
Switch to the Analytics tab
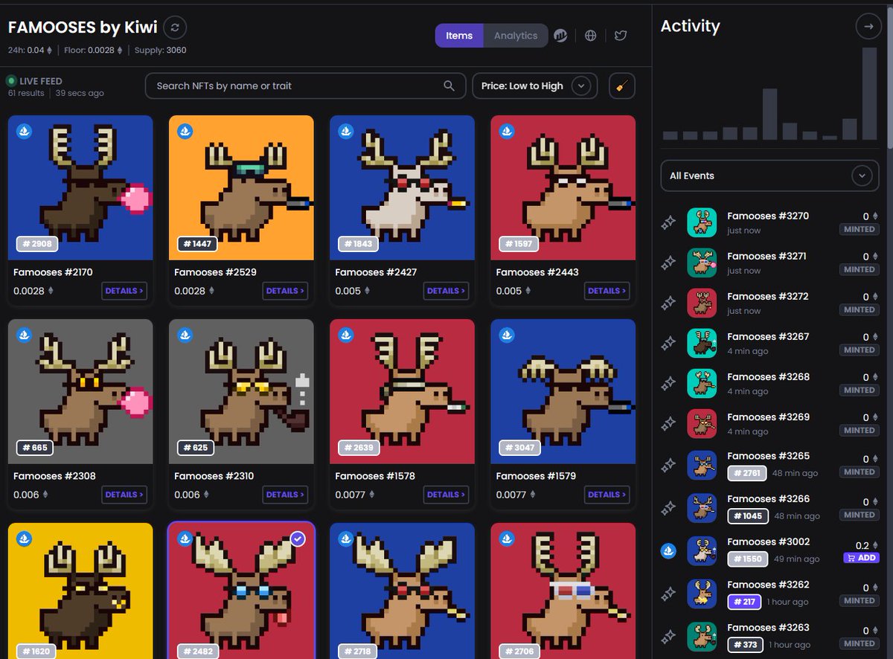(515, 35)
